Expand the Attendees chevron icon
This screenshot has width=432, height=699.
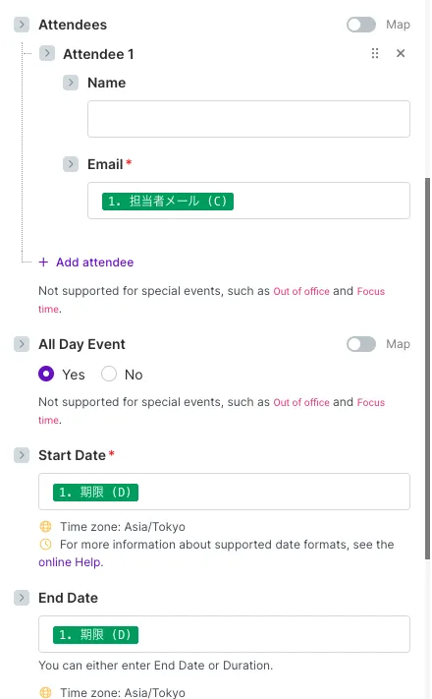coord(22,25)
